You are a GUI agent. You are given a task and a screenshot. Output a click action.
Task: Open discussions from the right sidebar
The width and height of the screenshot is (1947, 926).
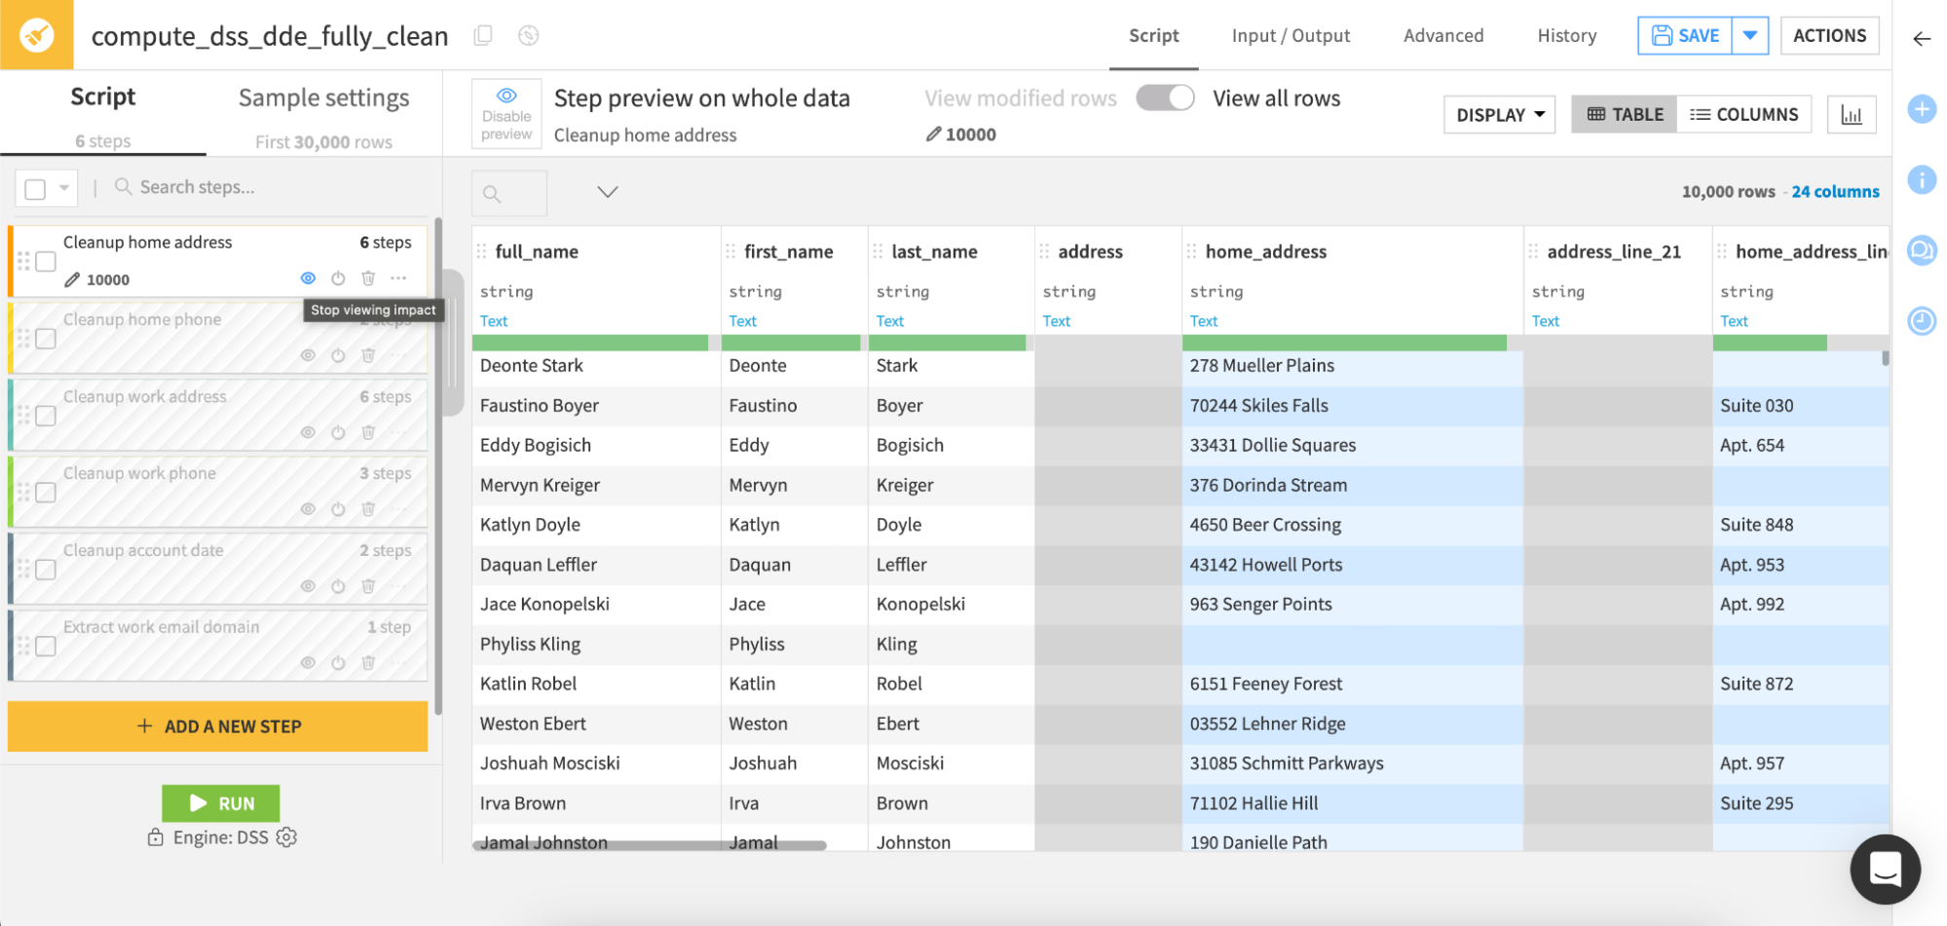tap(1922, 251)
